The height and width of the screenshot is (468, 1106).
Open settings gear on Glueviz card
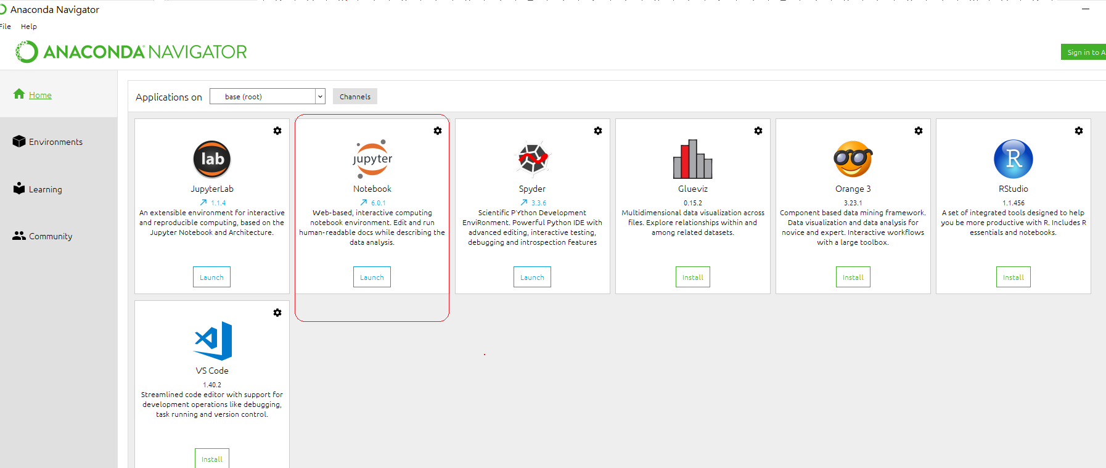point(758,131)
